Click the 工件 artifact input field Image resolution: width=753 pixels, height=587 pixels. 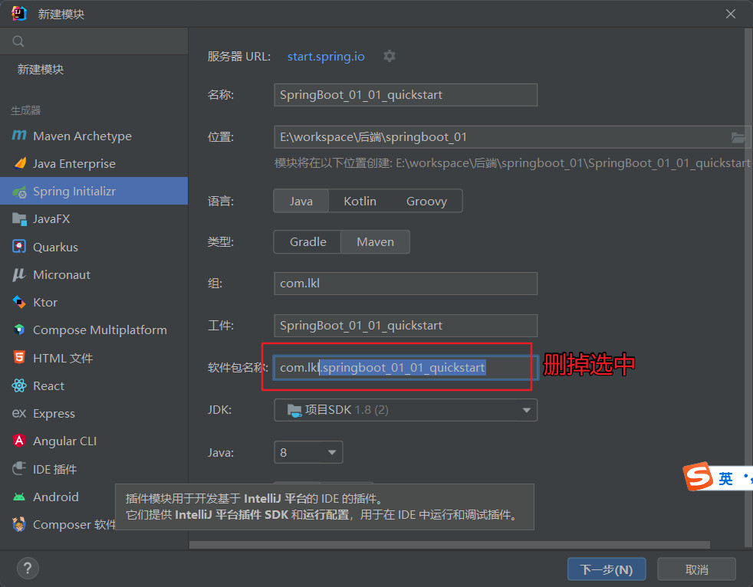click(406, 326)
